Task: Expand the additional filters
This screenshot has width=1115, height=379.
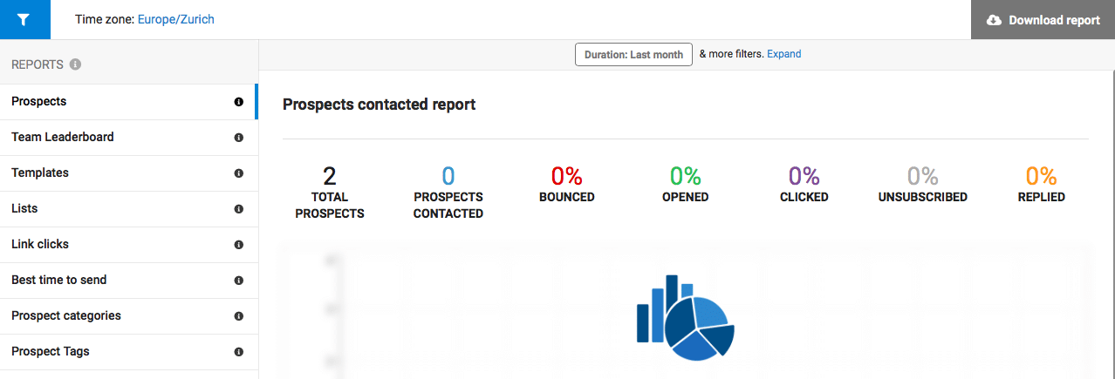Action: pos(783,54)
